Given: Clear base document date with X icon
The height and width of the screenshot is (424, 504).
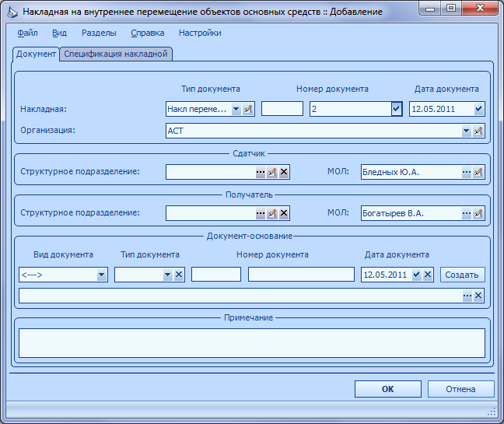Looking at the screenshot, I should click(428, 275).
